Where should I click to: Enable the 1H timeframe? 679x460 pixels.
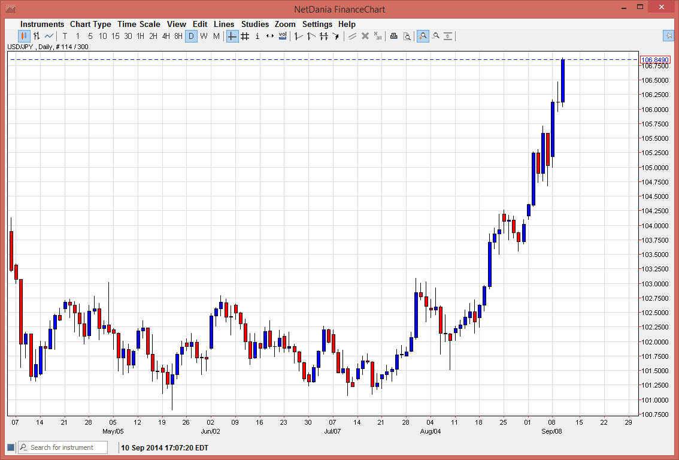pyautogui.click(x=140, y=36)
